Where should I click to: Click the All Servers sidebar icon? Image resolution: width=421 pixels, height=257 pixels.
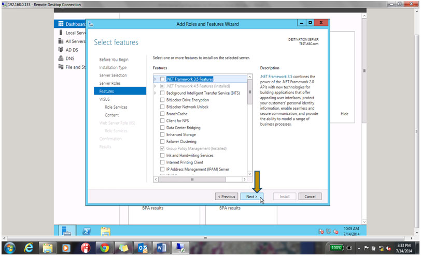tap(61, 41)
